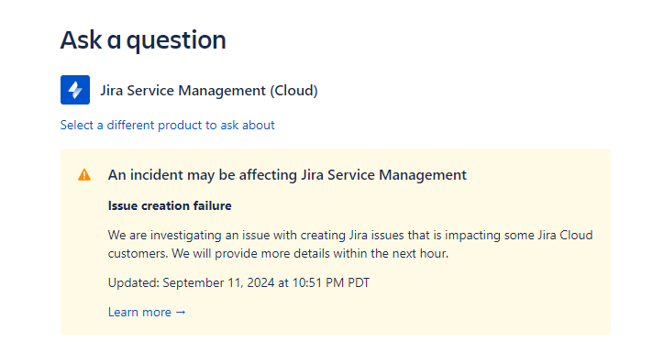The image size is (664, 353).
Task: Click the second line starting with customers
Action: point(278,254)
